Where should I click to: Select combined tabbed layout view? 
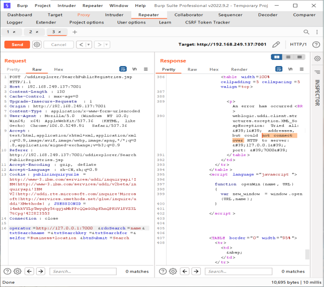point(299,57)
